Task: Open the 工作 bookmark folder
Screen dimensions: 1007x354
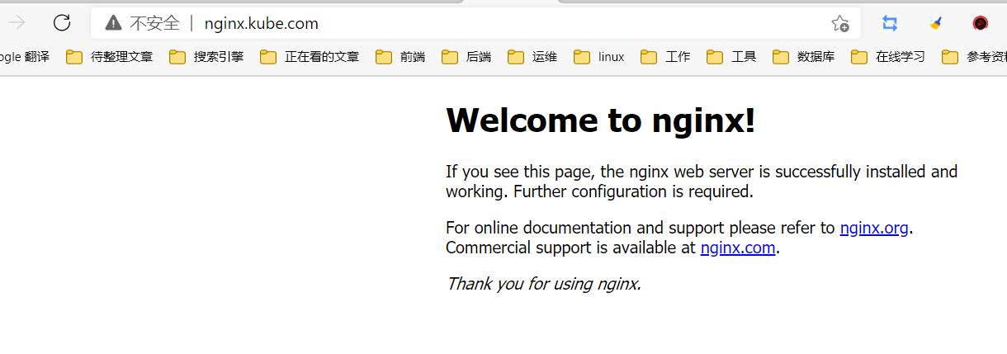Action: [665, 57]
